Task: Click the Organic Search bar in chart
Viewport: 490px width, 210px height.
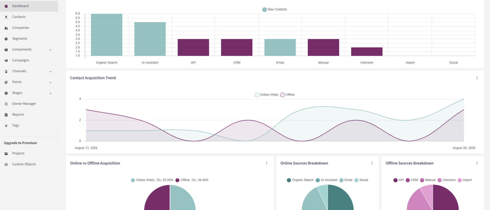Action: coord(107,35)
